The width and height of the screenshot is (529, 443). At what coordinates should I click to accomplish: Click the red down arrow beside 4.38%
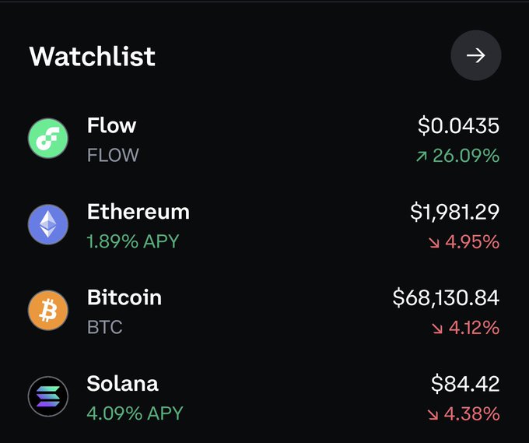434,414
